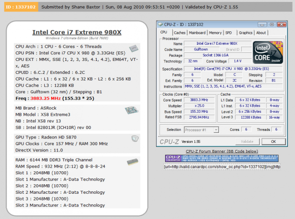Click the Revision value B1

click(x=274, y=80)
